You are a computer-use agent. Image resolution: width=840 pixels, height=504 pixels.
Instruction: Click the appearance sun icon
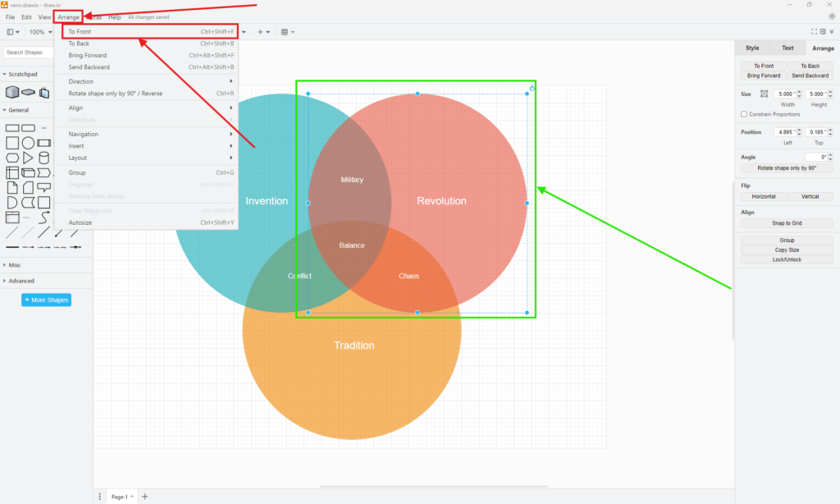pos(832,16)
